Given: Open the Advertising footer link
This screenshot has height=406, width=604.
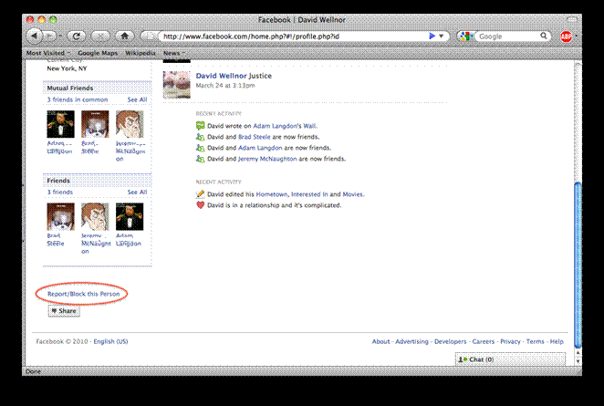Looking at the screenshot, I should pos(411,341).
